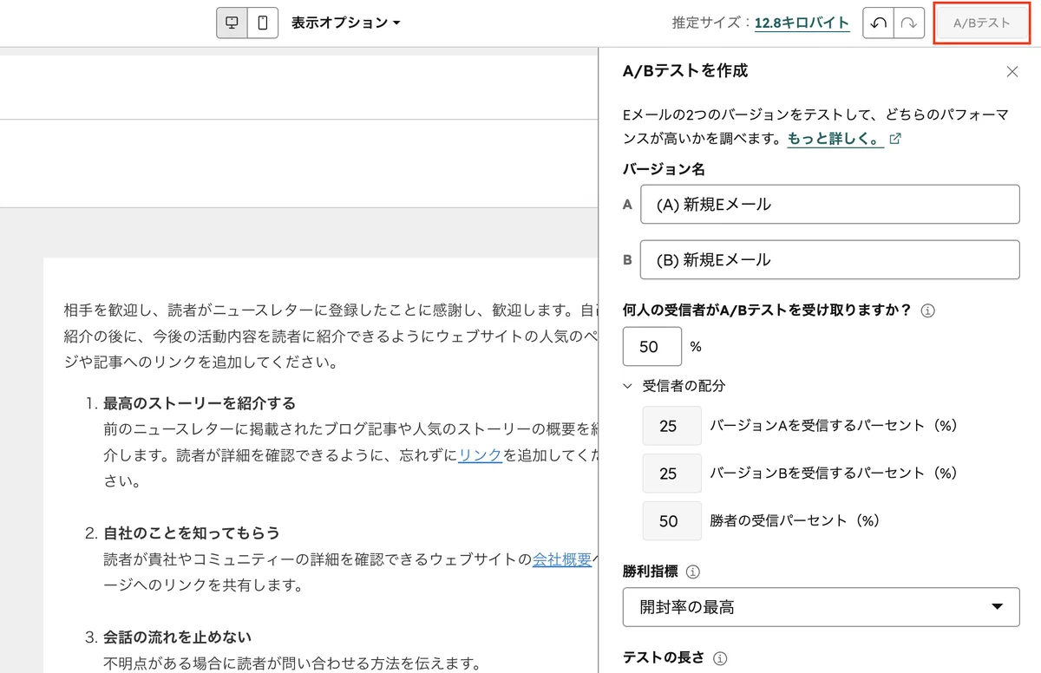
Task: Click the version A name input field
Action: click(829, 204)
